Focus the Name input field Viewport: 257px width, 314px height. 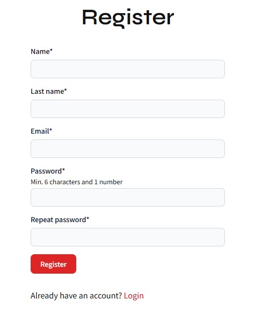point(128,69)
